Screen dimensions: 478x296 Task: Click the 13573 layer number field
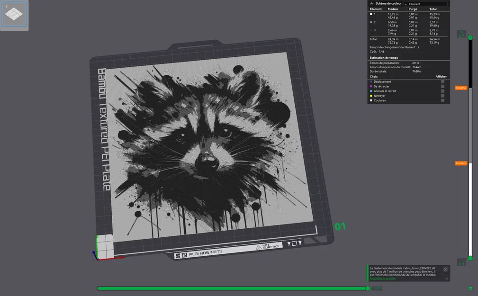[x=378, y=288]
